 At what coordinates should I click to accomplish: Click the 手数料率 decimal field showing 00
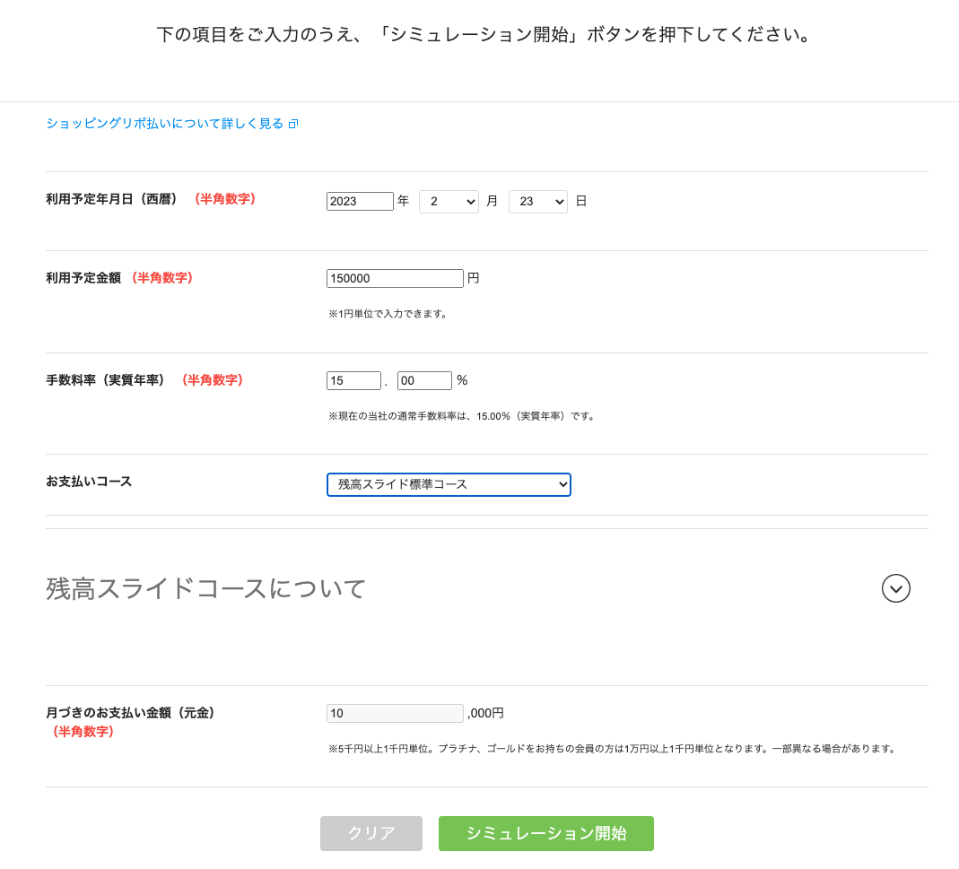click(424, 380)
